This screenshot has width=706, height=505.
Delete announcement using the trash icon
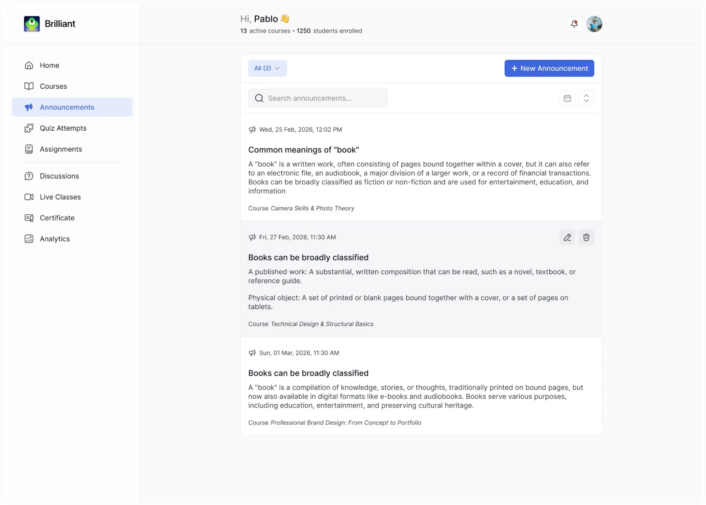[x=586, y=237]
